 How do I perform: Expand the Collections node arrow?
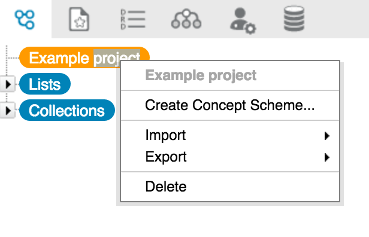(8, 110)
